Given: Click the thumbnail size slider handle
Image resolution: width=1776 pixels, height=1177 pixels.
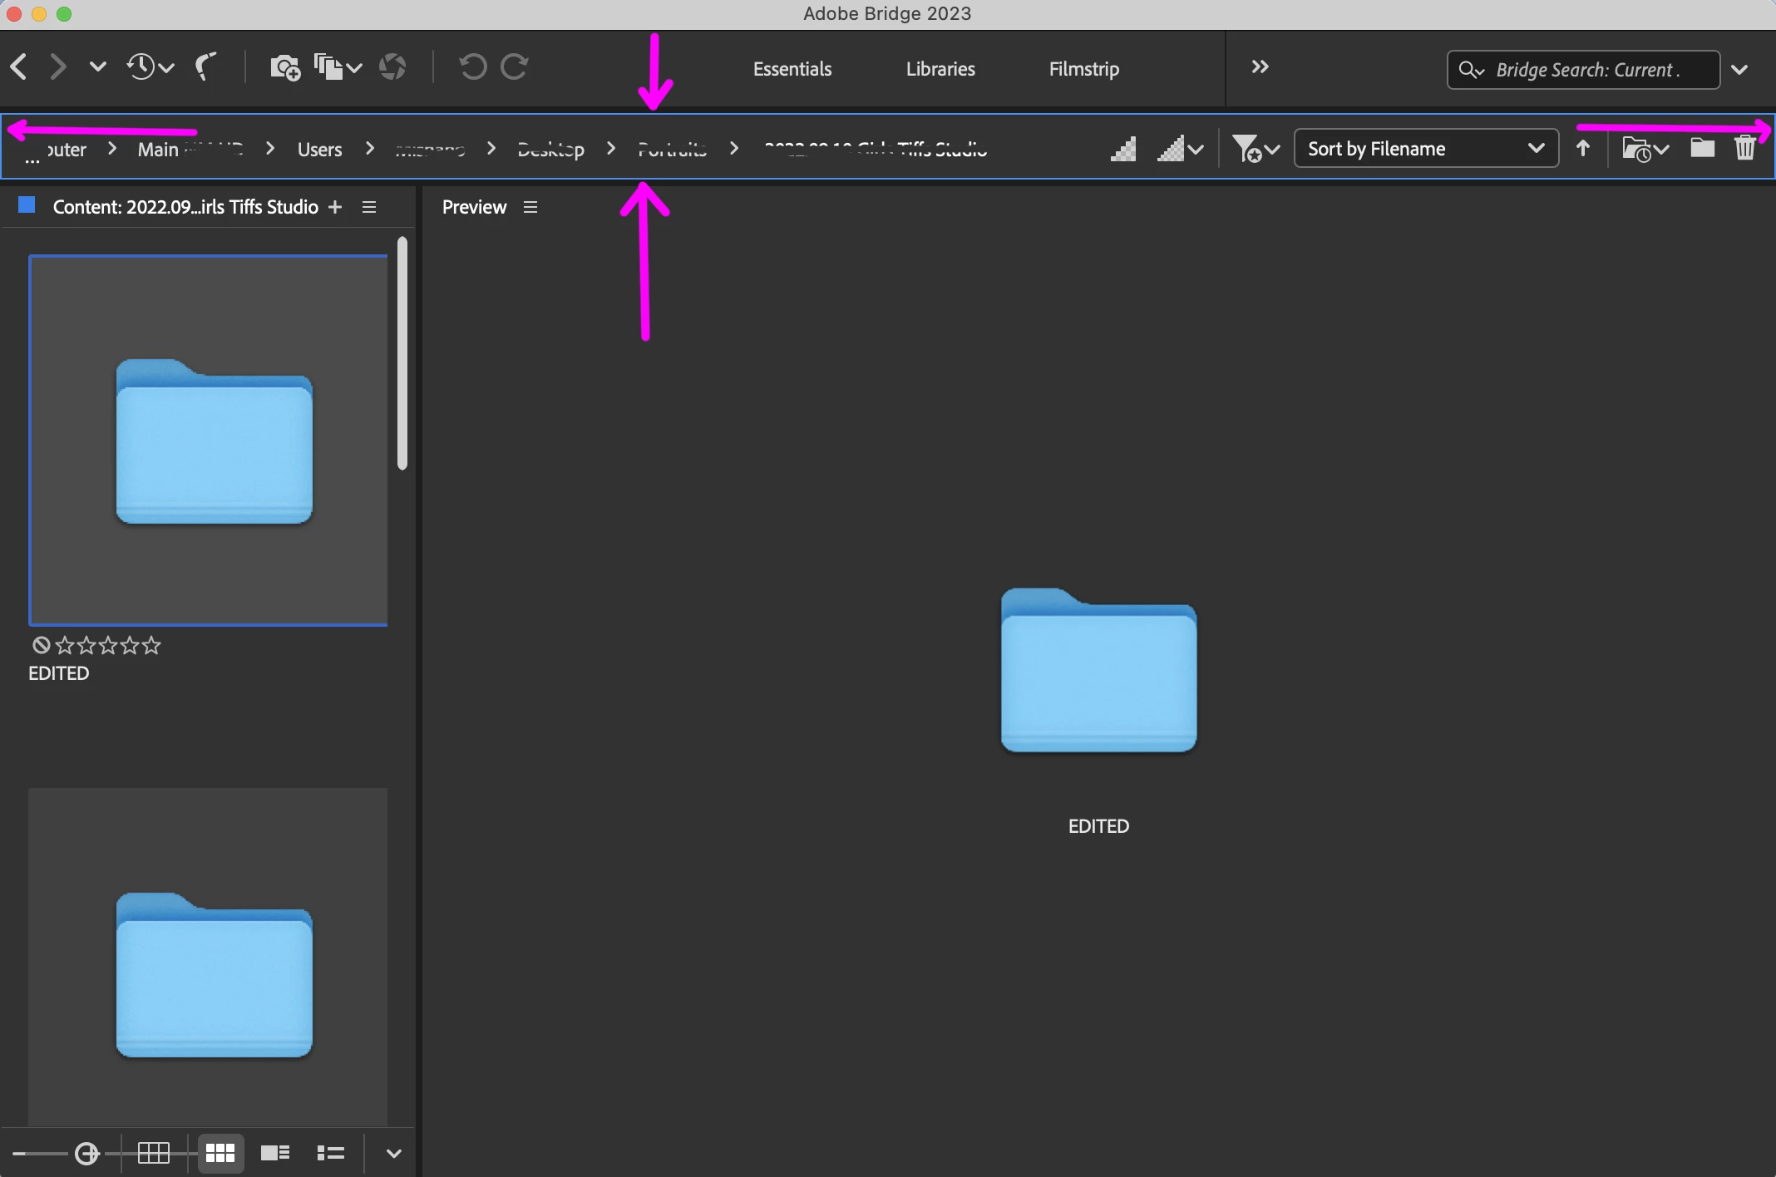Looking at the screenshot, I should click(x=86, y=1154).
